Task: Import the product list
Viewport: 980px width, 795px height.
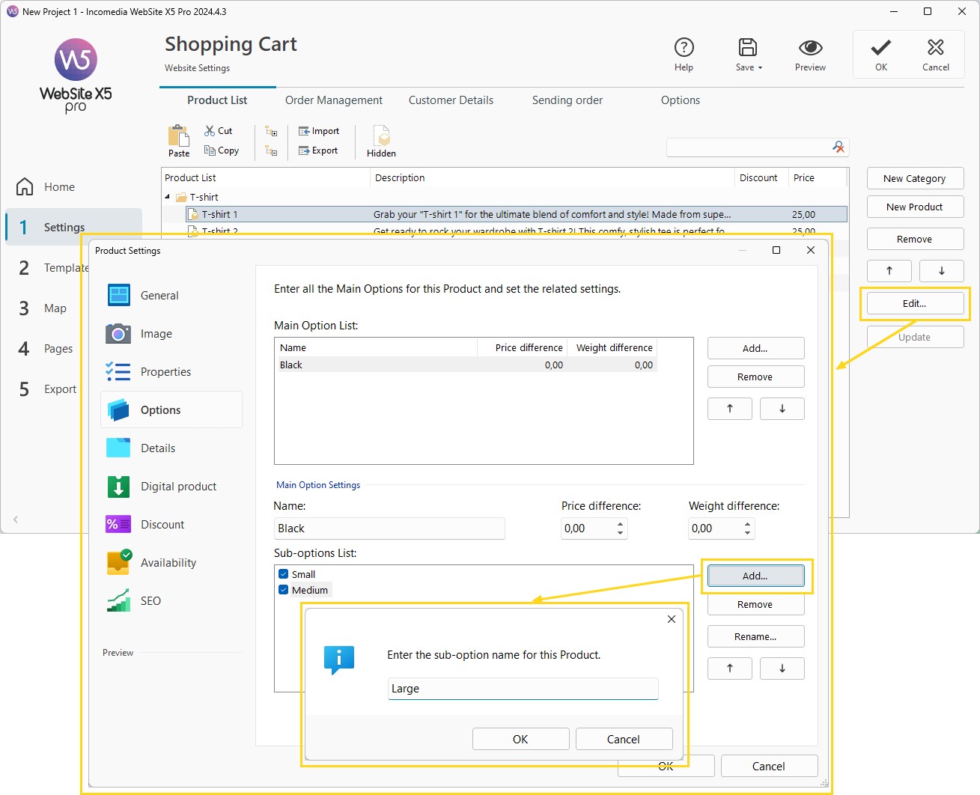Action: click(319, 131)
